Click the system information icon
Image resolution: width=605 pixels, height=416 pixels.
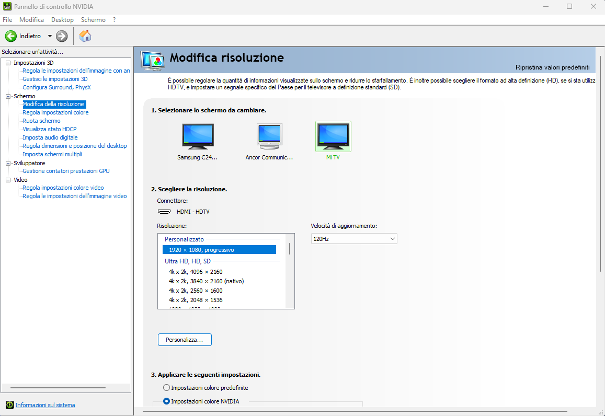9,405
